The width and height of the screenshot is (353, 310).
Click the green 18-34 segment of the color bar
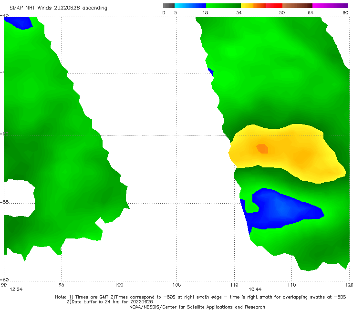pyautogui.click(x=223, y=6)
